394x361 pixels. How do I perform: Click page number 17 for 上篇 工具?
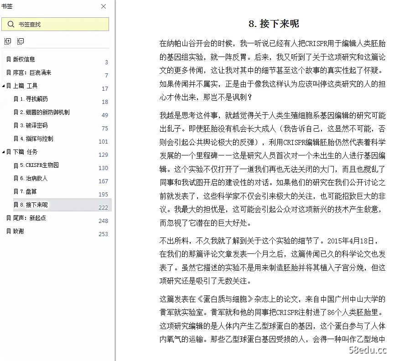click(105, 89)
